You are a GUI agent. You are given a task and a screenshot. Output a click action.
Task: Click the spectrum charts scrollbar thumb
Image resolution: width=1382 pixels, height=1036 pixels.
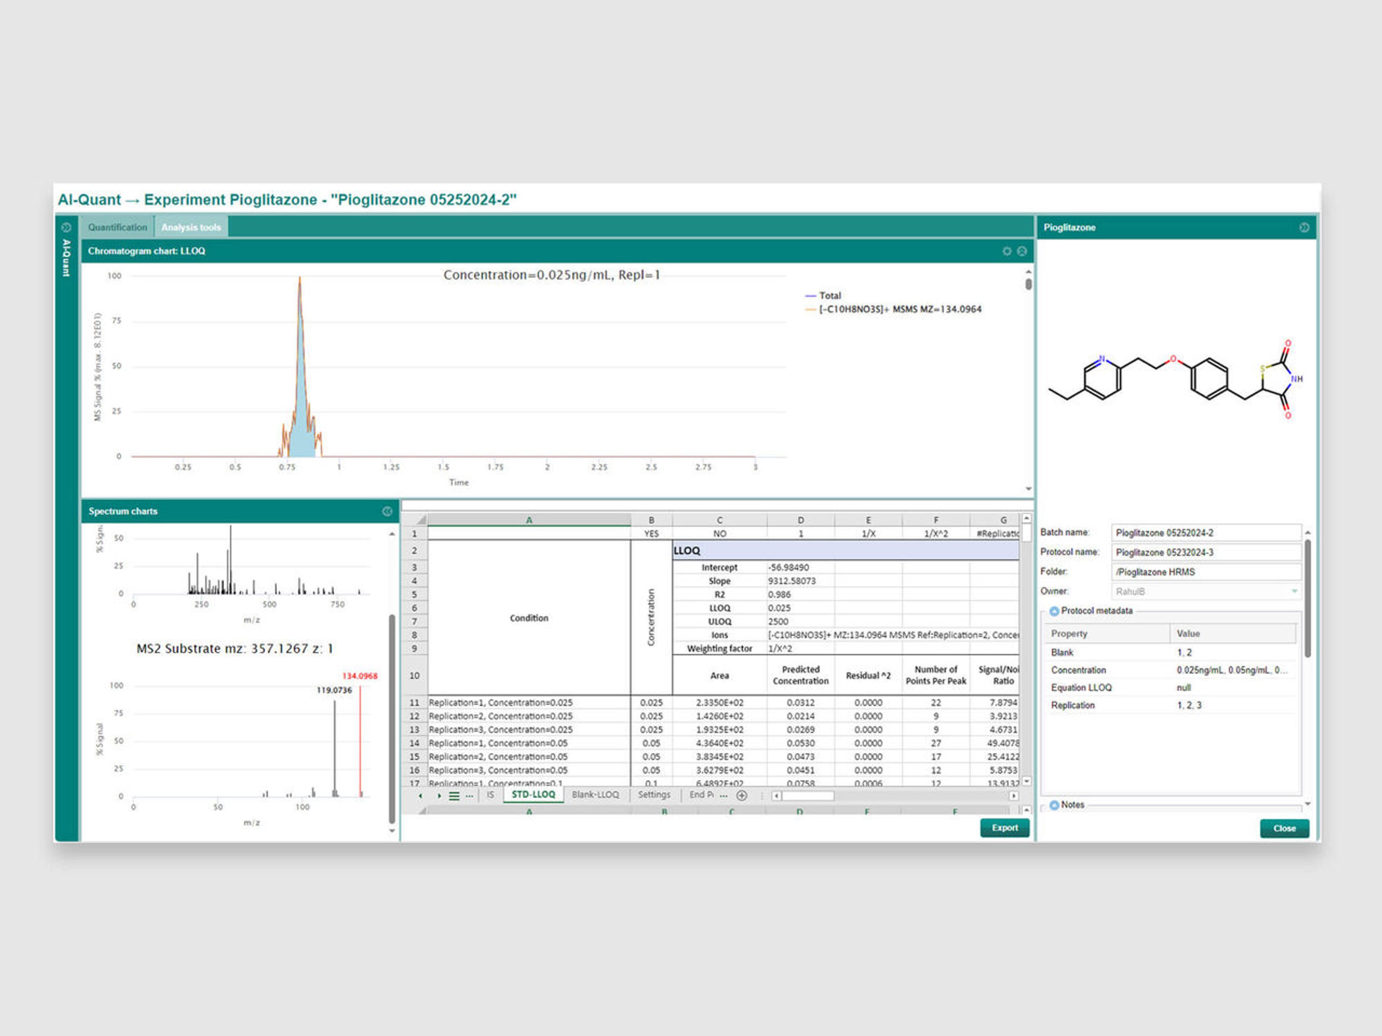point(392,719)
